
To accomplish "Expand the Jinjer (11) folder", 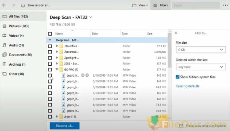I will 57,116.
